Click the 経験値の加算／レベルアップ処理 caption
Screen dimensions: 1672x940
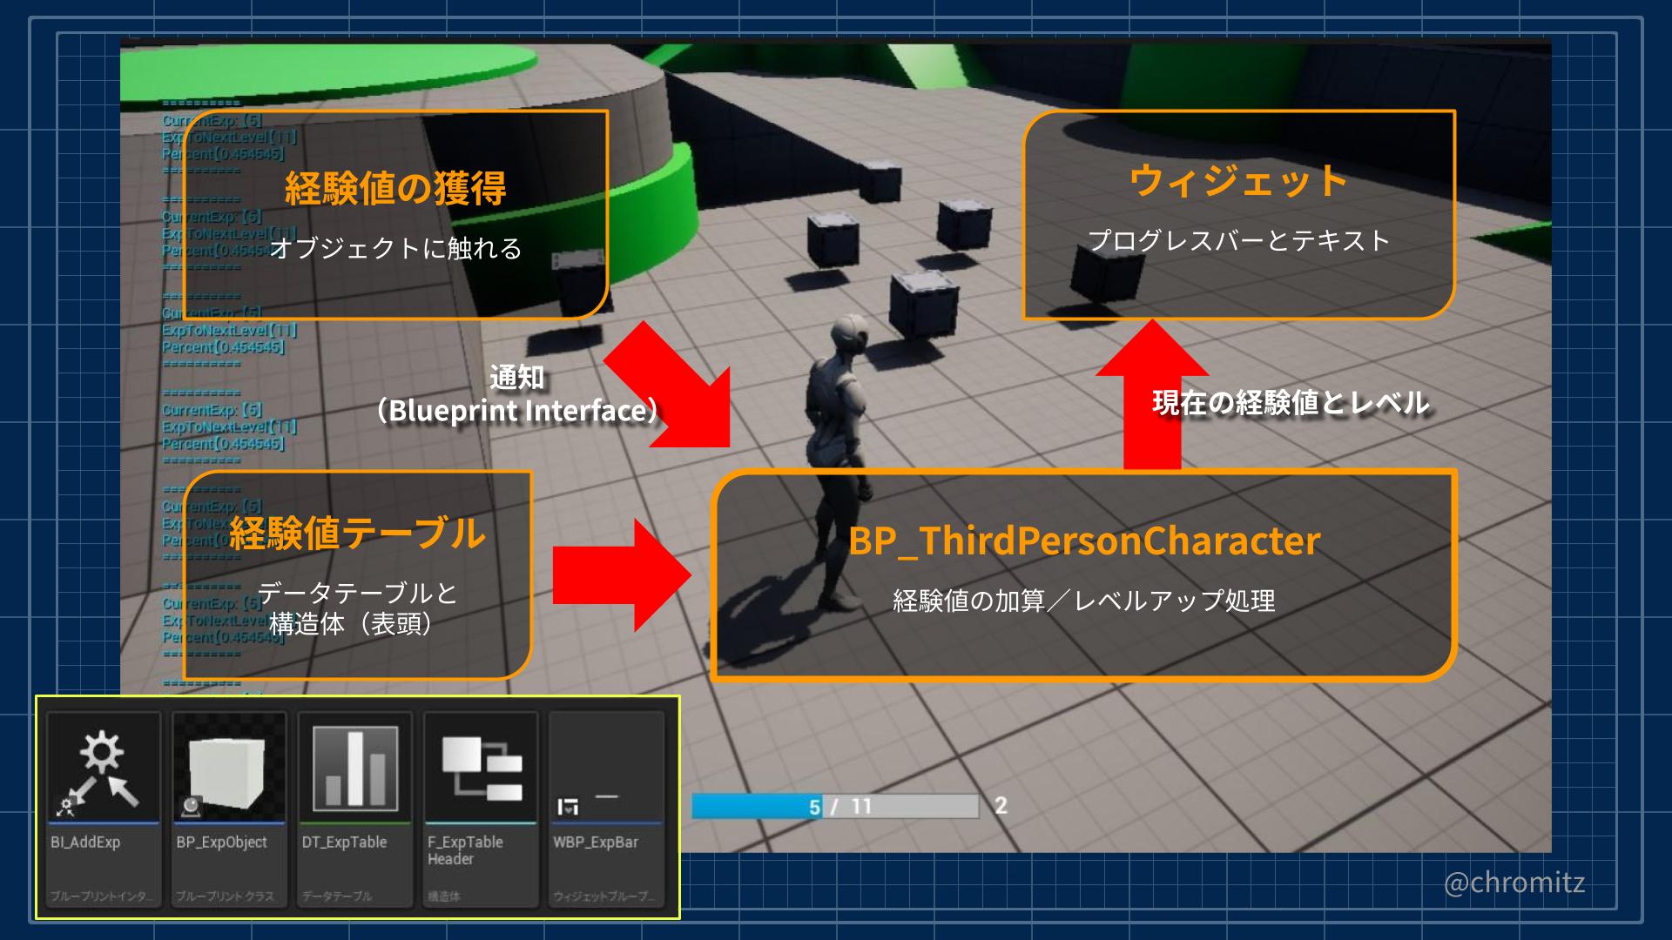[x=1084, y=601]
